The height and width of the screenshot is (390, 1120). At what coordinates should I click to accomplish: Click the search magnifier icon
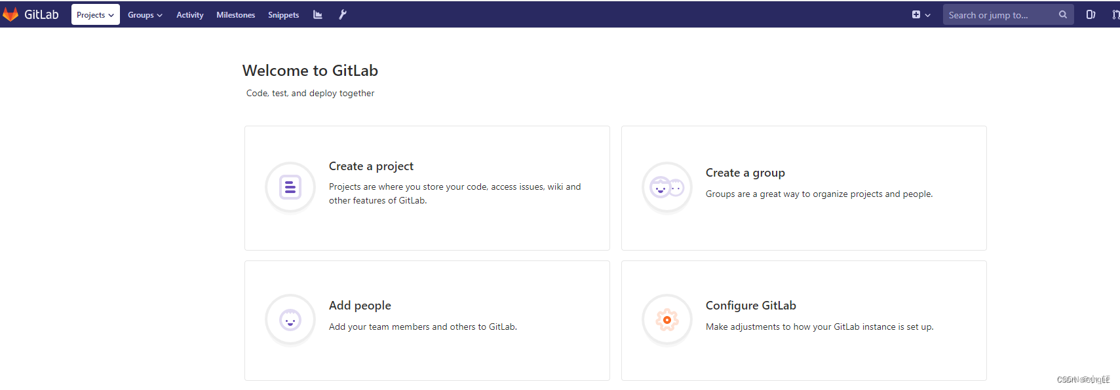coord(1062,14)
